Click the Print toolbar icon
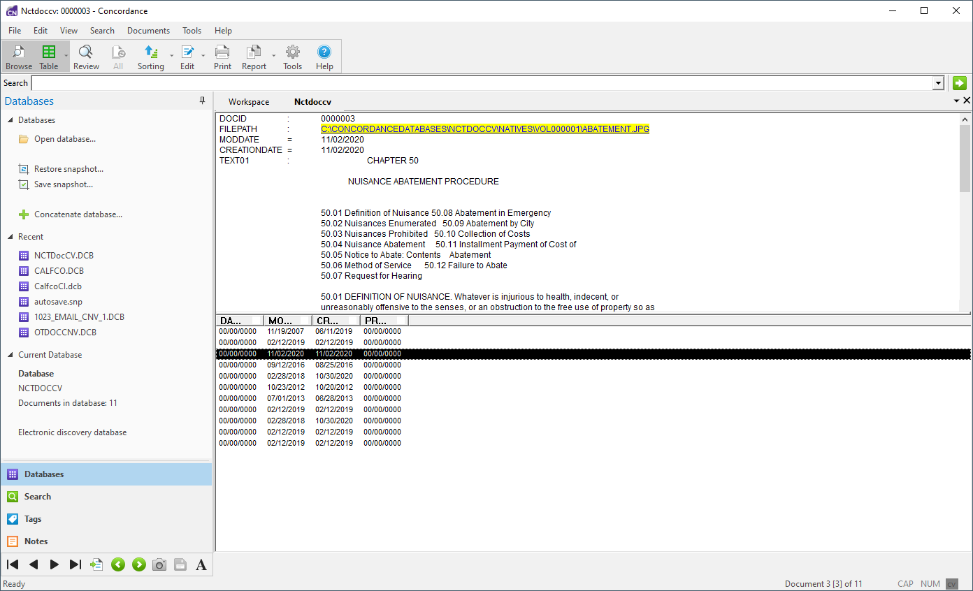The width and height of the screenshot is (973, 591). pos(222,57)
